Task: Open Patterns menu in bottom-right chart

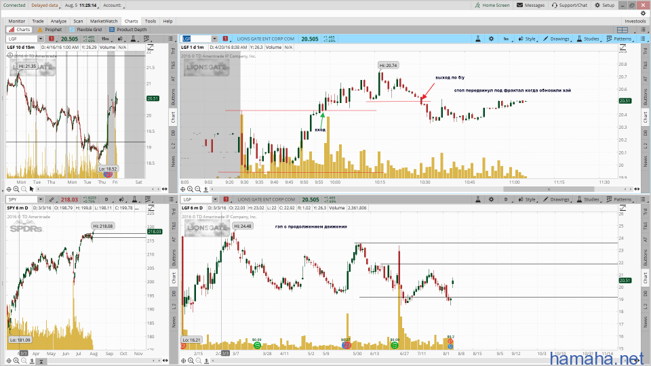Action: pos(619,199)
